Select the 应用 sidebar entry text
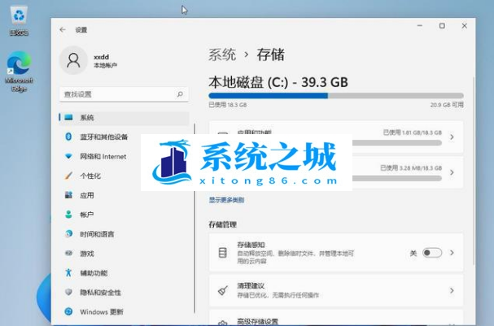 click(87, 195)
